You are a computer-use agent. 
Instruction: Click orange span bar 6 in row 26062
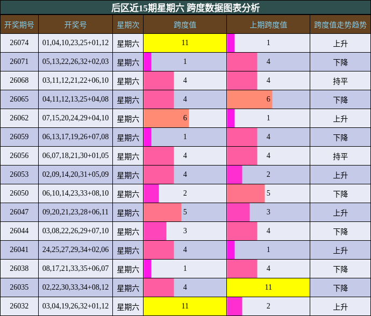pyautogui.click(x=166, y=118)
